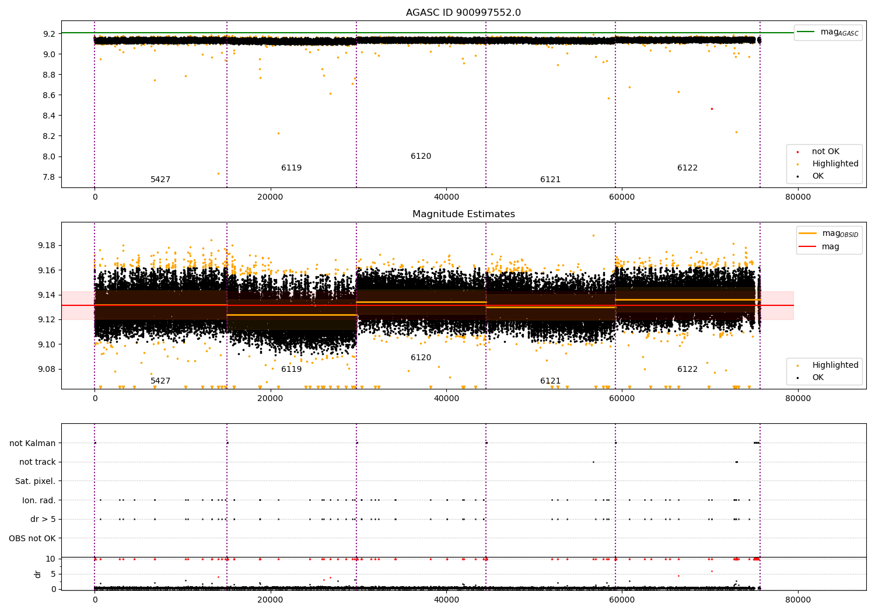Click OBSID label 5427 in Magnitude Estimates plot
This screenshot has height=613, width=875.
160,381
